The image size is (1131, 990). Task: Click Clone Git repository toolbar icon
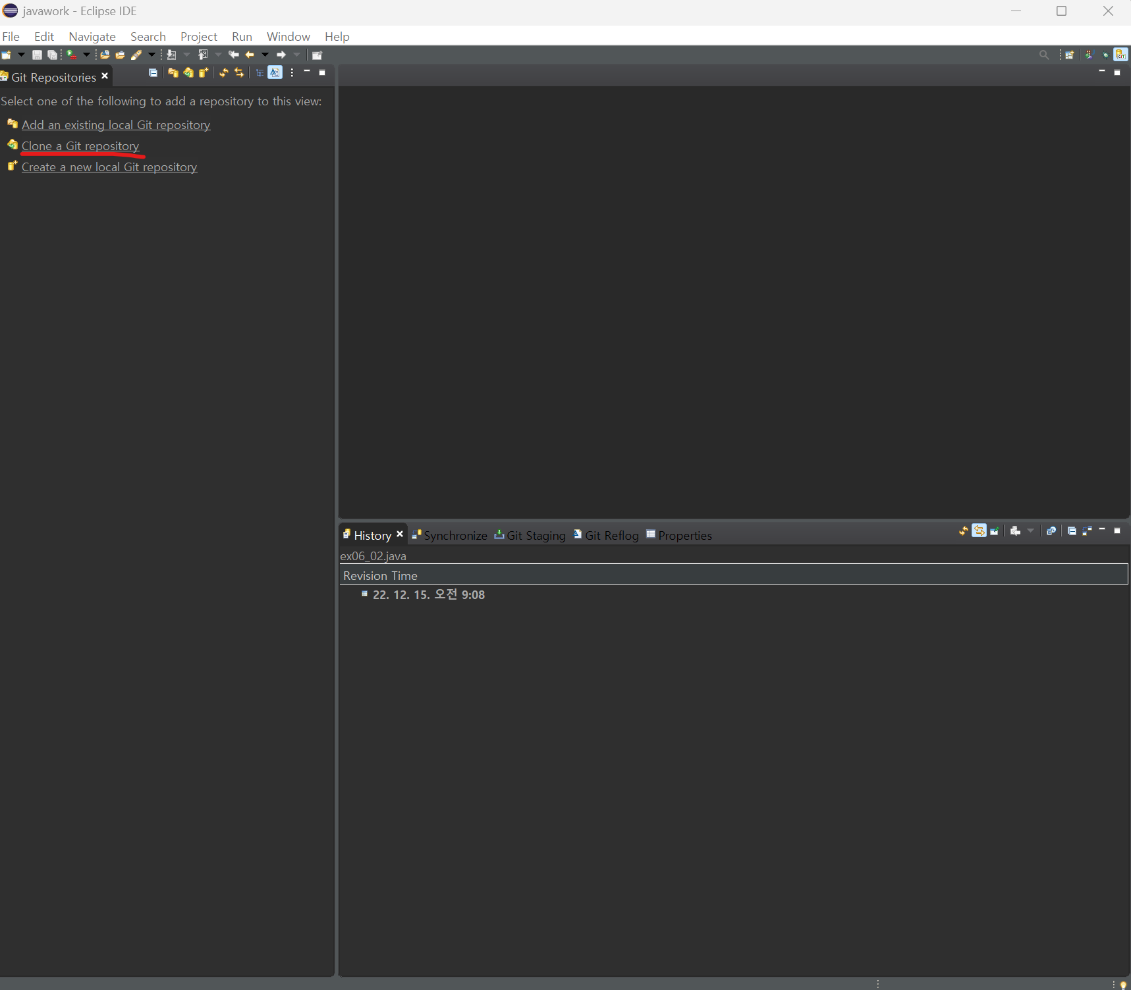click(x=188, y=72)
